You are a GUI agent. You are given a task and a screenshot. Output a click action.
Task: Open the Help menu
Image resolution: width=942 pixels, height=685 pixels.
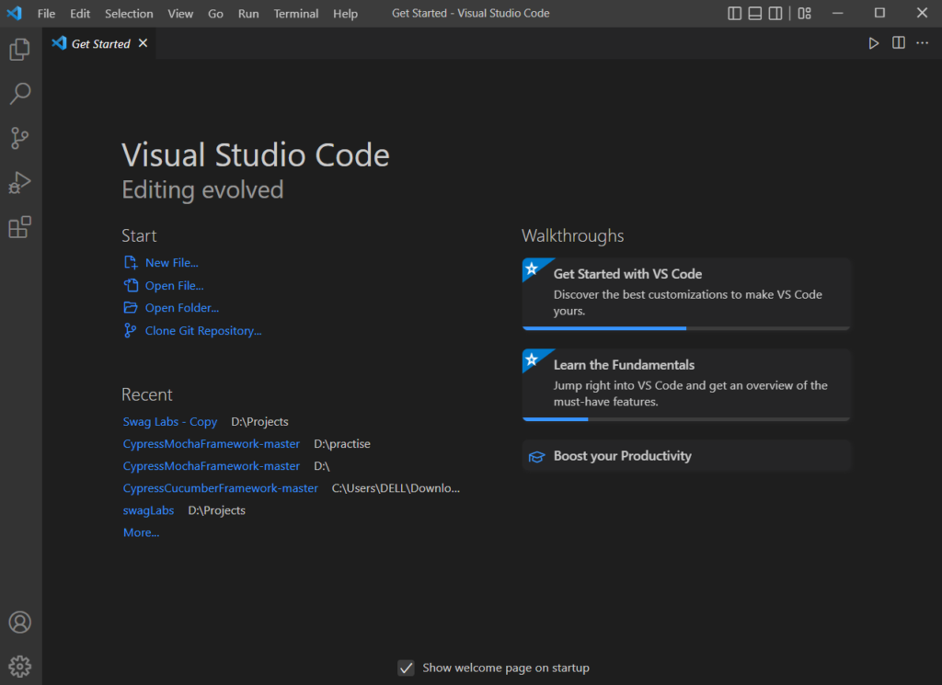346,13
